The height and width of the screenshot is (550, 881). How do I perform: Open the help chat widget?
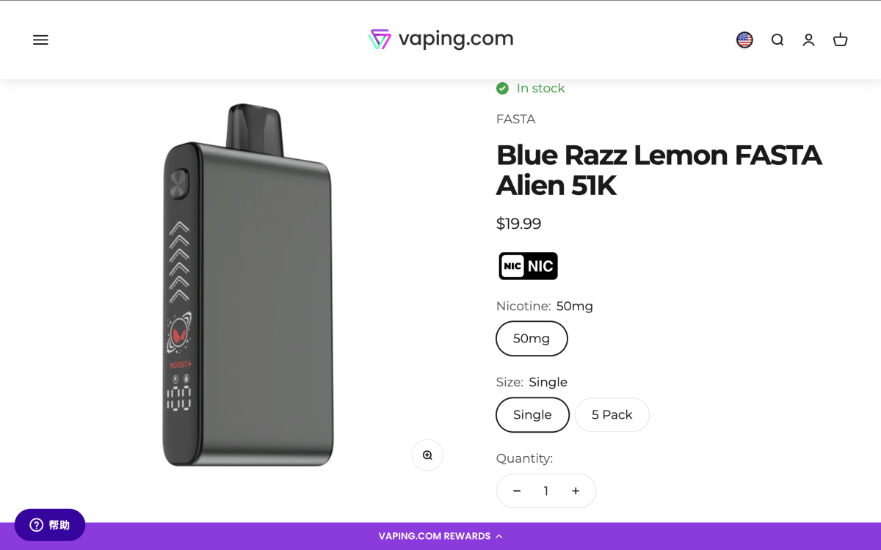point(50,525)
